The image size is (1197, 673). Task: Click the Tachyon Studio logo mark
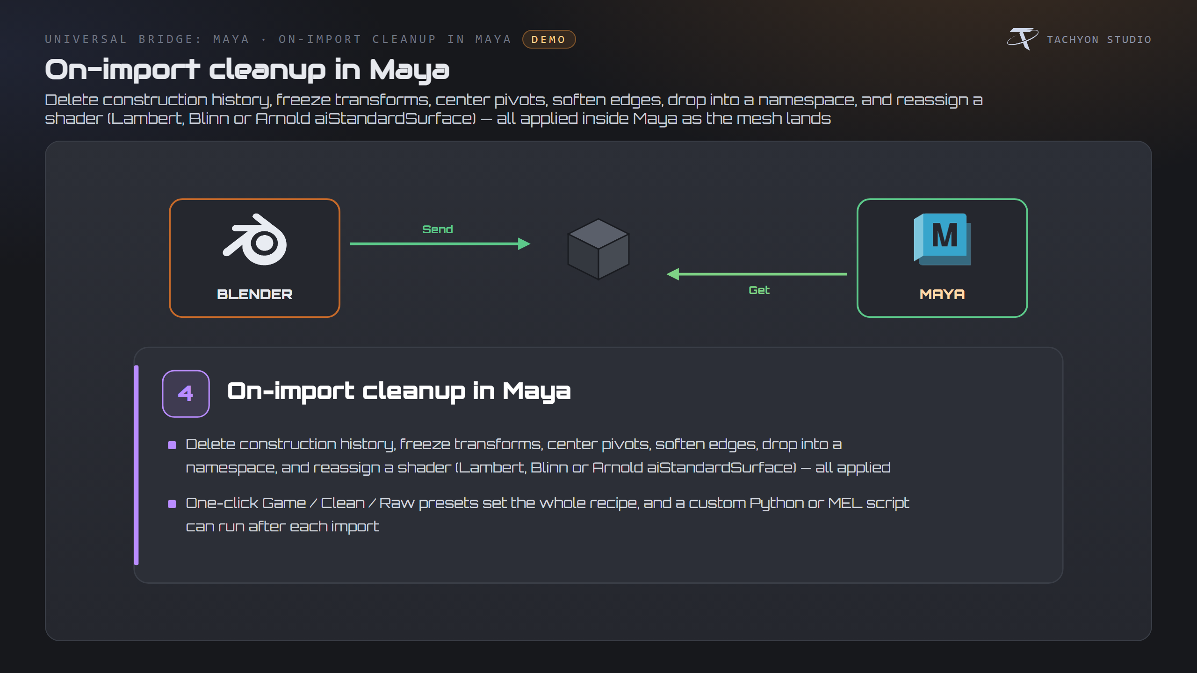tap(1022, 39)
